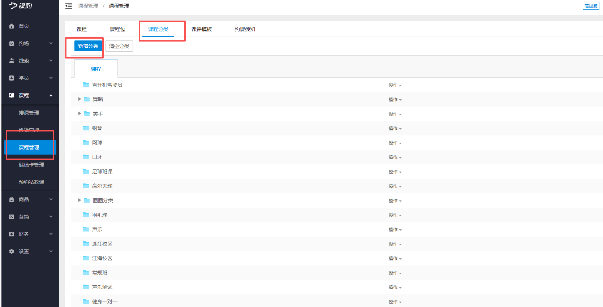Click the 财务 yen icon in sidebar

12,234
